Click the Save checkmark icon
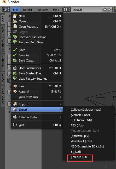Image resolution: width=116 pixels, height=169 pixels. click(15, 50)
